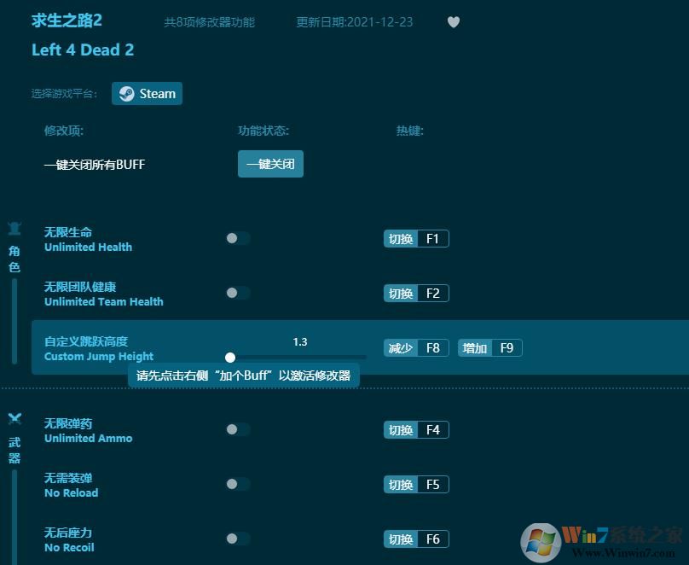Click the 切换 F2 button for Team Health

(x=416, y=293)
